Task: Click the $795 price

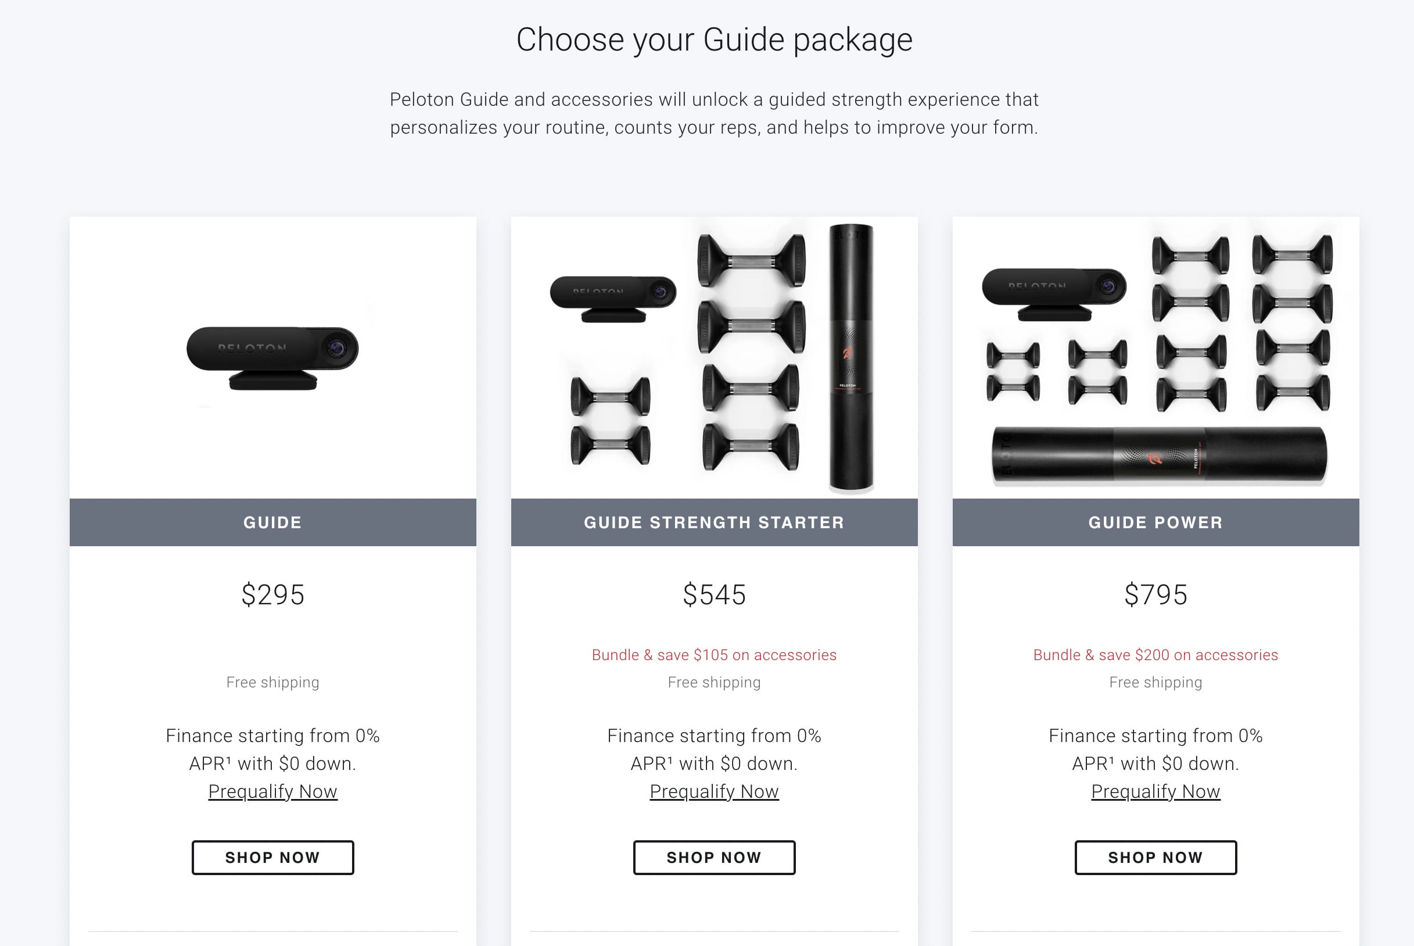Action: (1155, 595)
